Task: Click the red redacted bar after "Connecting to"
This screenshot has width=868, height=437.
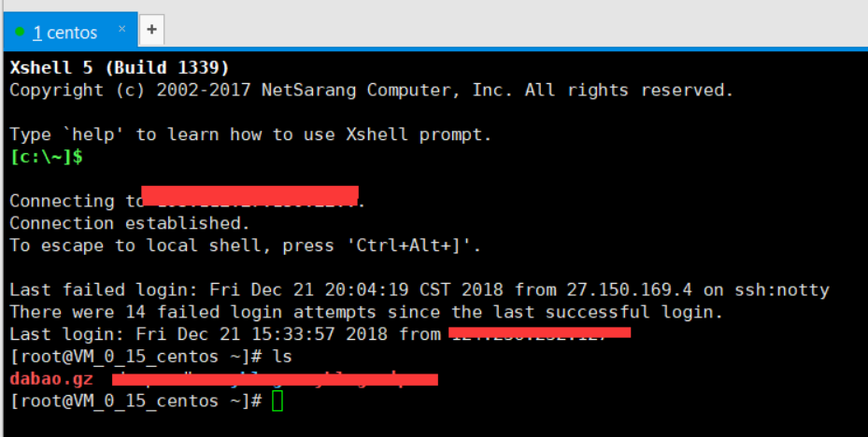Action: (x=249, y=195)
